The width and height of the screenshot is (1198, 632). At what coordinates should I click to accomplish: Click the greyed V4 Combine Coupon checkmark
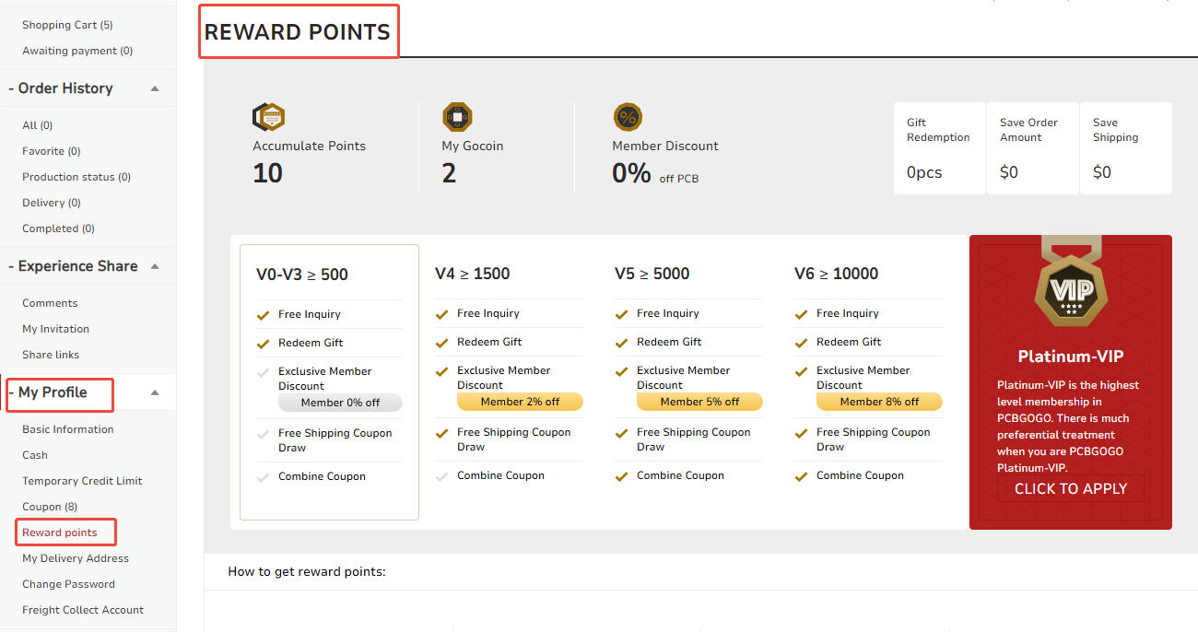(441, 476)
